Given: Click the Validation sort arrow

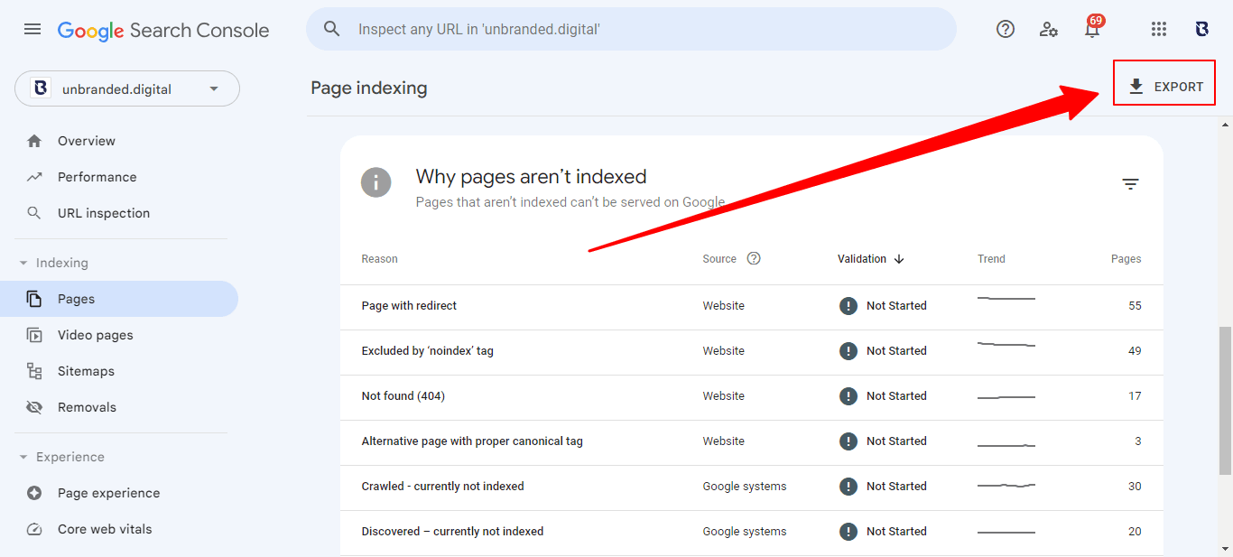Looking at the screenshot, I should [x=899, y=259].
